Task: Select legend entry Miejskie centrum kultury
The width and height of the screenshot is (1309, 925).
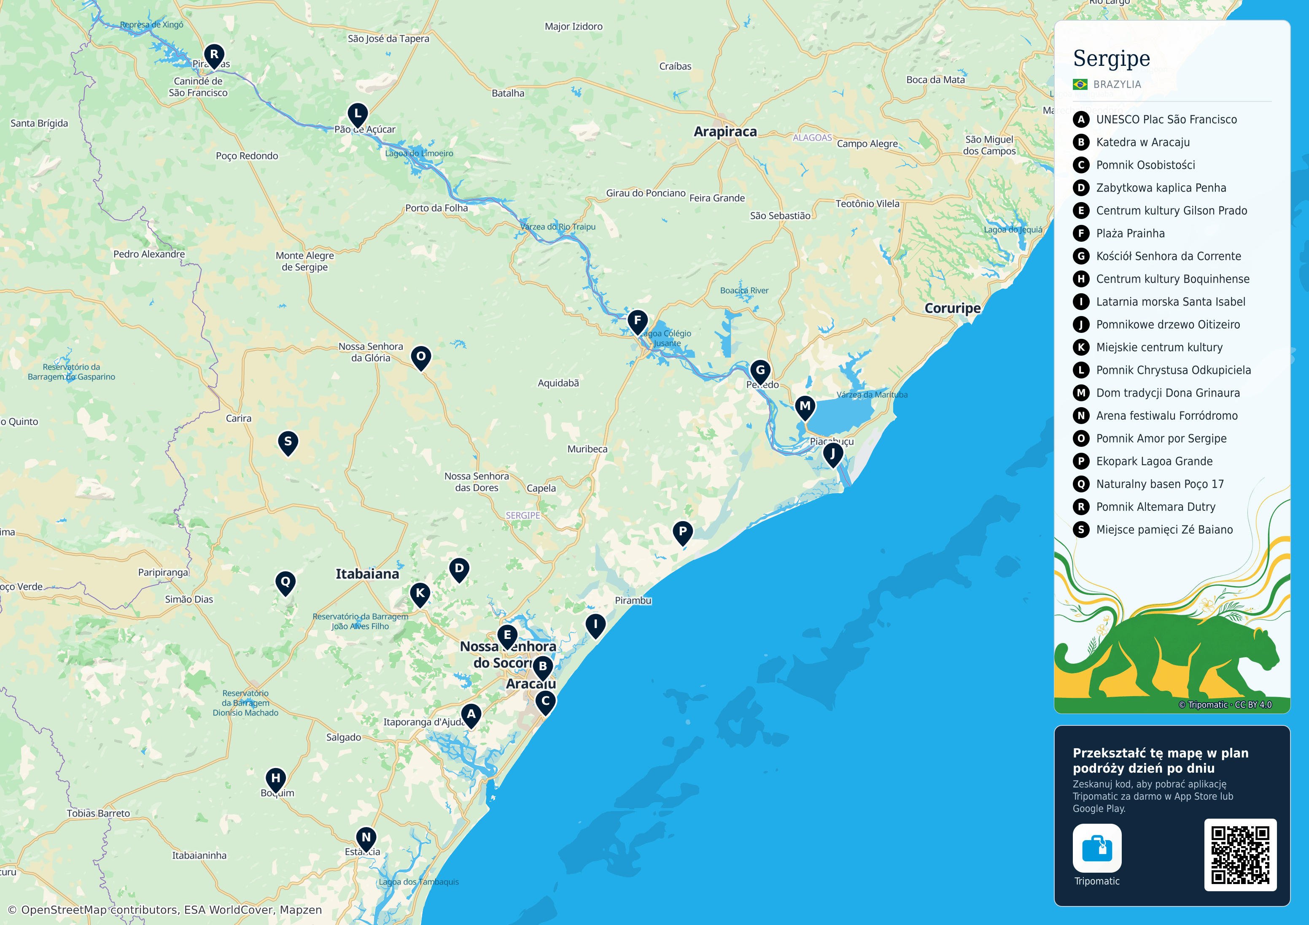Action: tap(1160, 348)
